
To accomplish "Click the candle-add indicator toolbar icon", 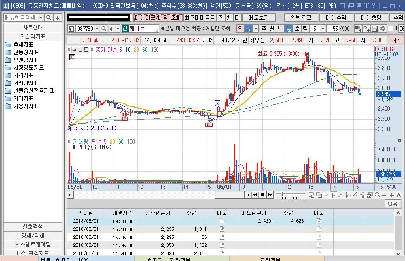I will [x=358, y=29].
